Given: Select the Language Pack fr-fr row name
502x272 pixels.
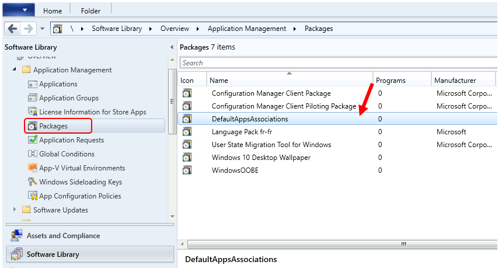Looking at the screenshot, I should [242, 132].
